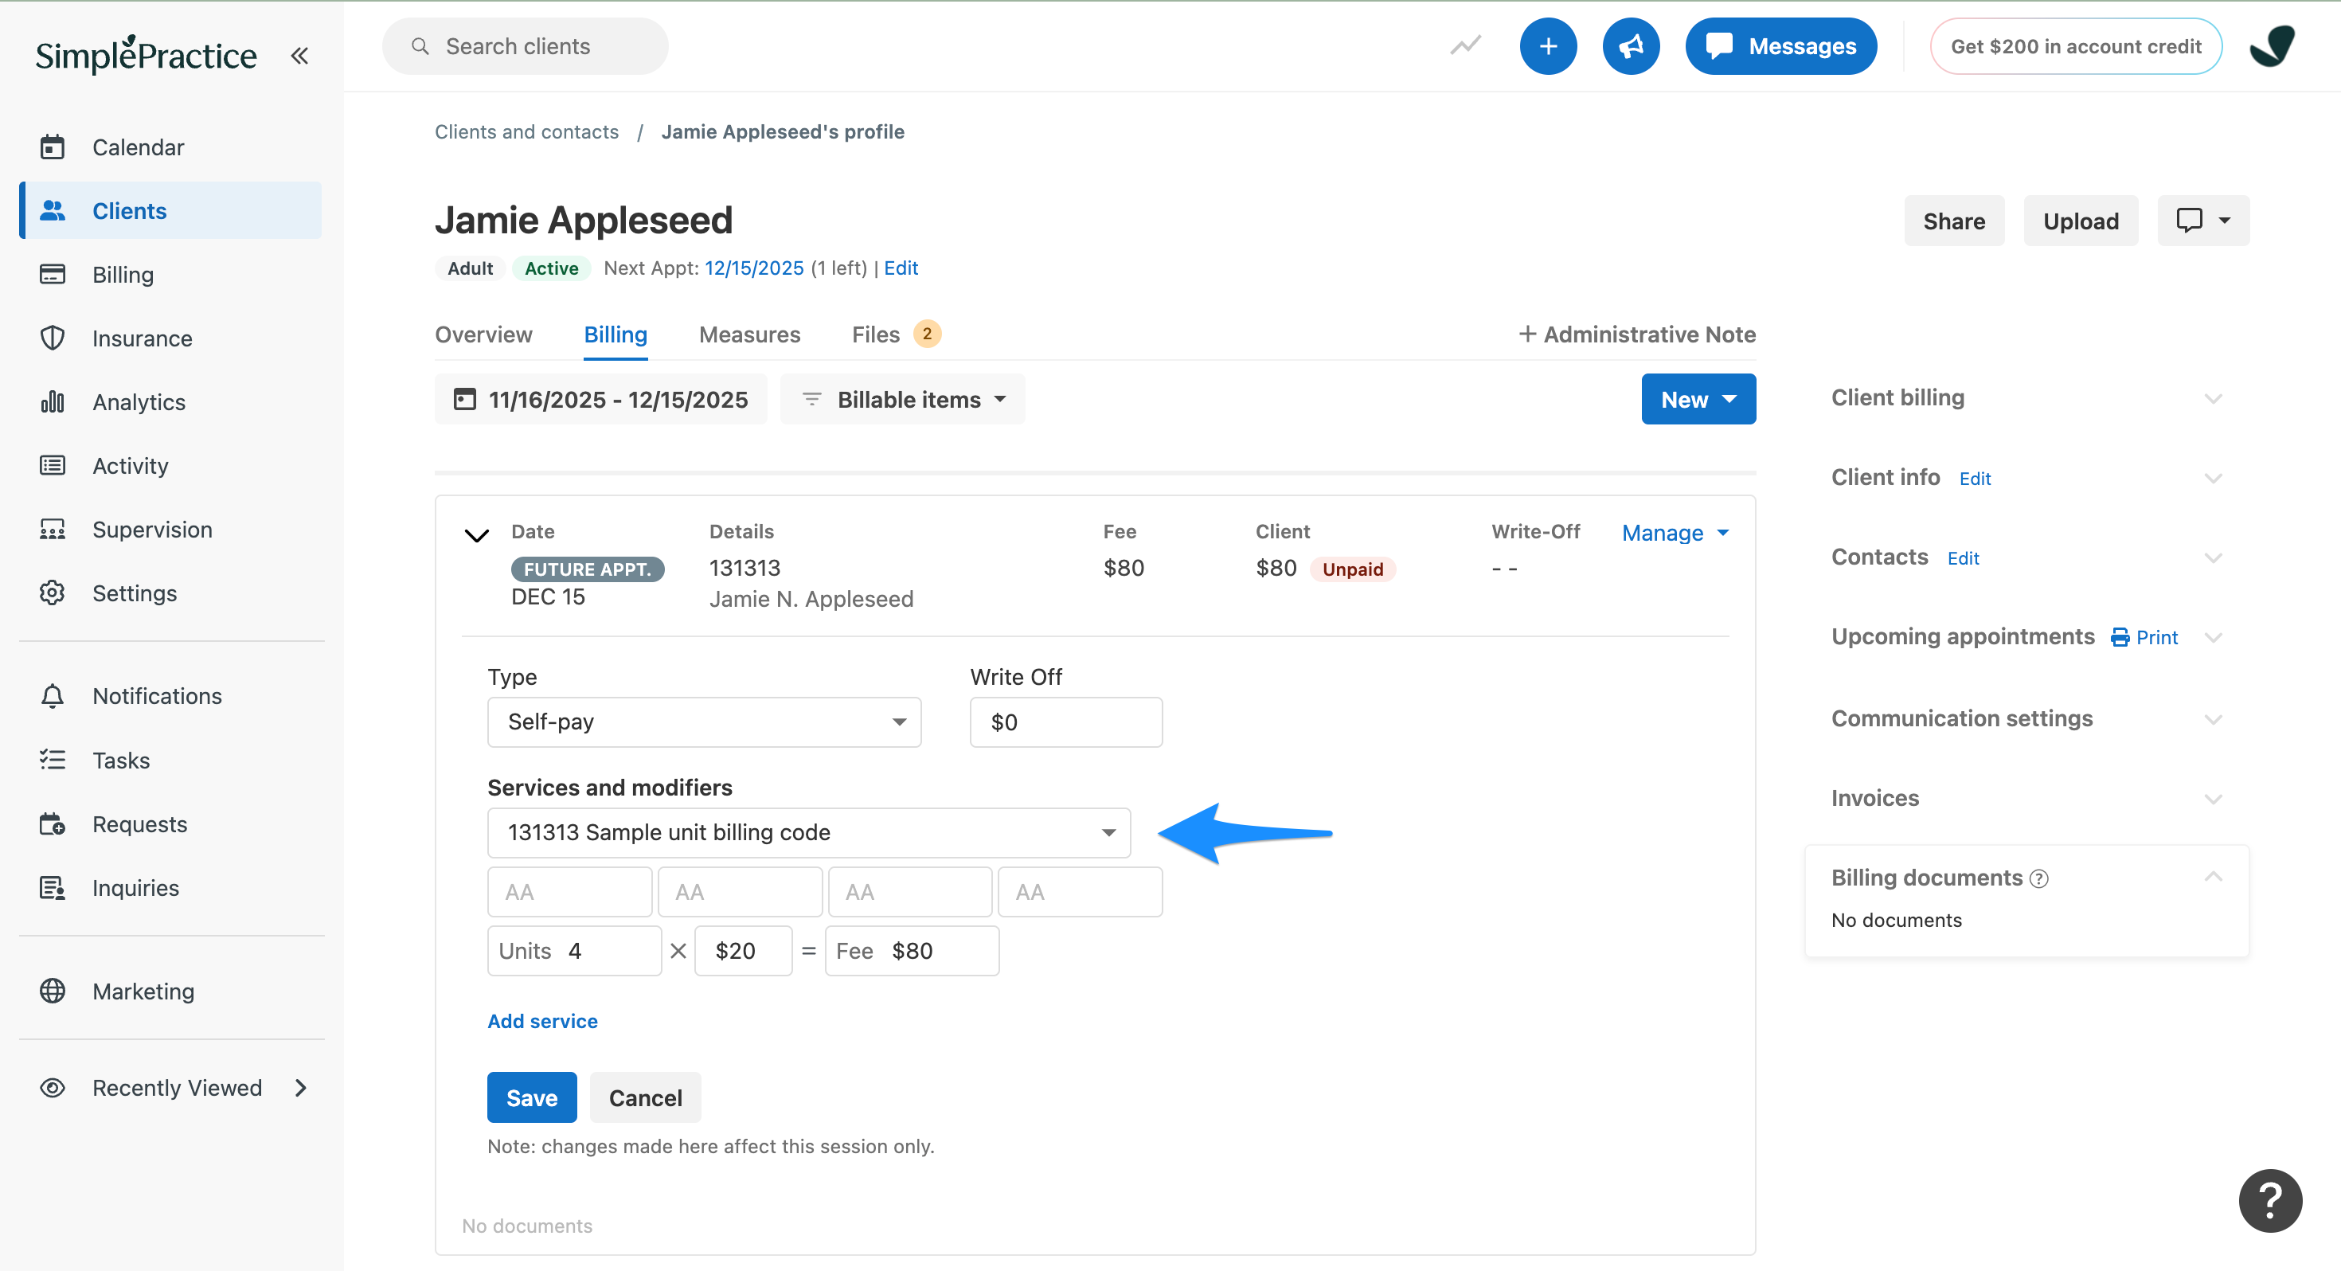Open the Calendar sidebar item
Viewport: 2341px width, 1271px height.
(138, 147)
